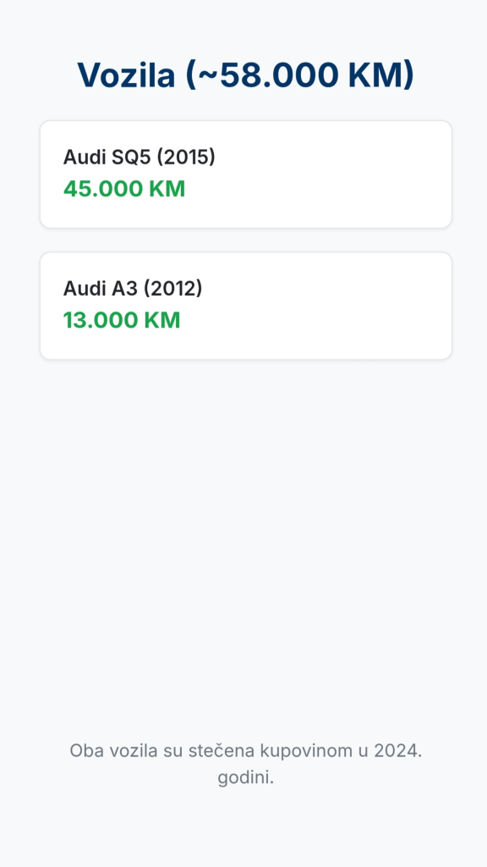The width and height of the screenshot is (487, 867).
Task: Click the word 'Vozila' in the heading
Action: click(x=126, y=75)
